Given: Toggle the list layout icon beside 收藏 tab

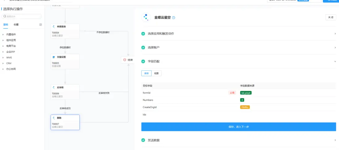Looking at the screenshot, I should click(x=41, y=25).
